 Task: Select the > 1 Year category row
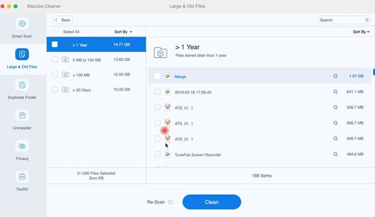click(x=96, y=44)
